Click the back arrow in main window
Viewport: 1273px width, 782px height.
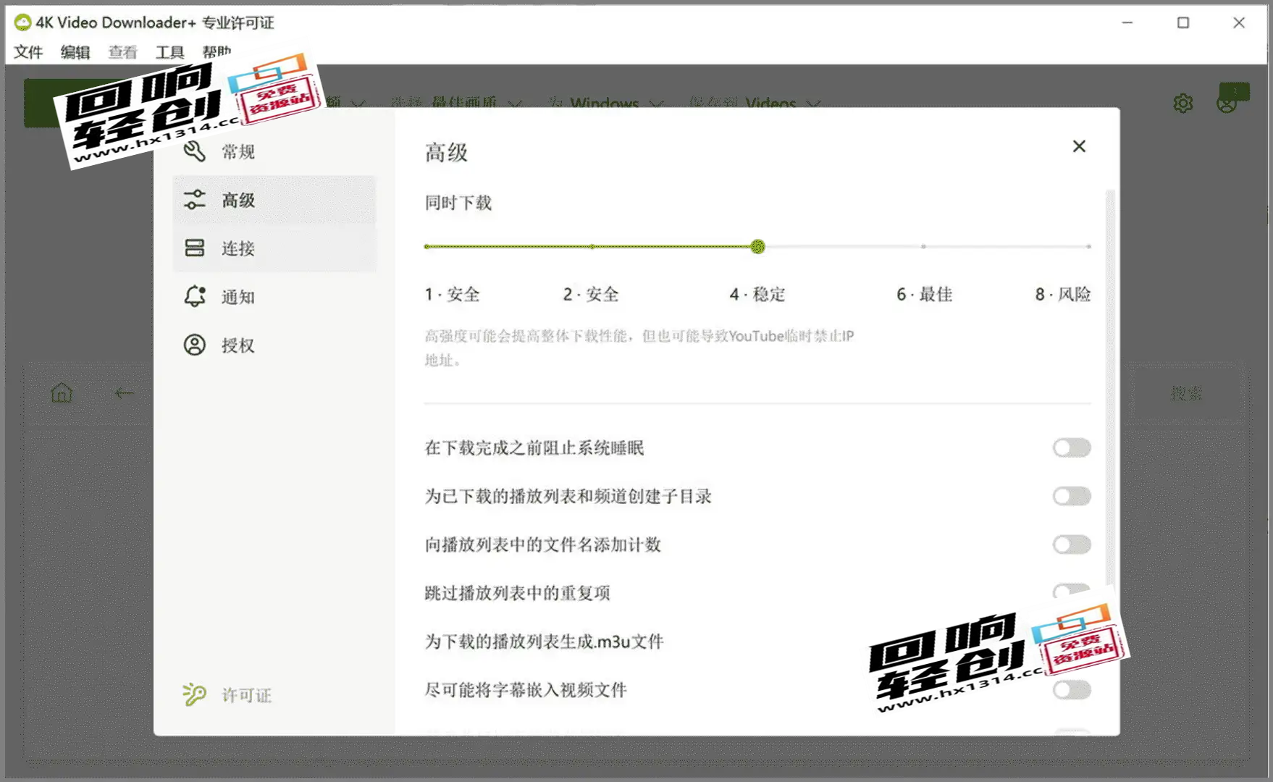tap(125, 393)
